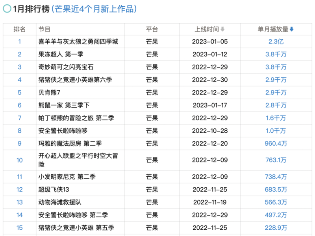Open the 芒果近4个月新上作品 title link
Viewport: 315px width, 236px height.
pyautogui.click(x=94, y=9)
